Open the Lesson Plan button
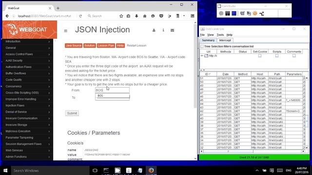312x175 pixels. point(106,45)
